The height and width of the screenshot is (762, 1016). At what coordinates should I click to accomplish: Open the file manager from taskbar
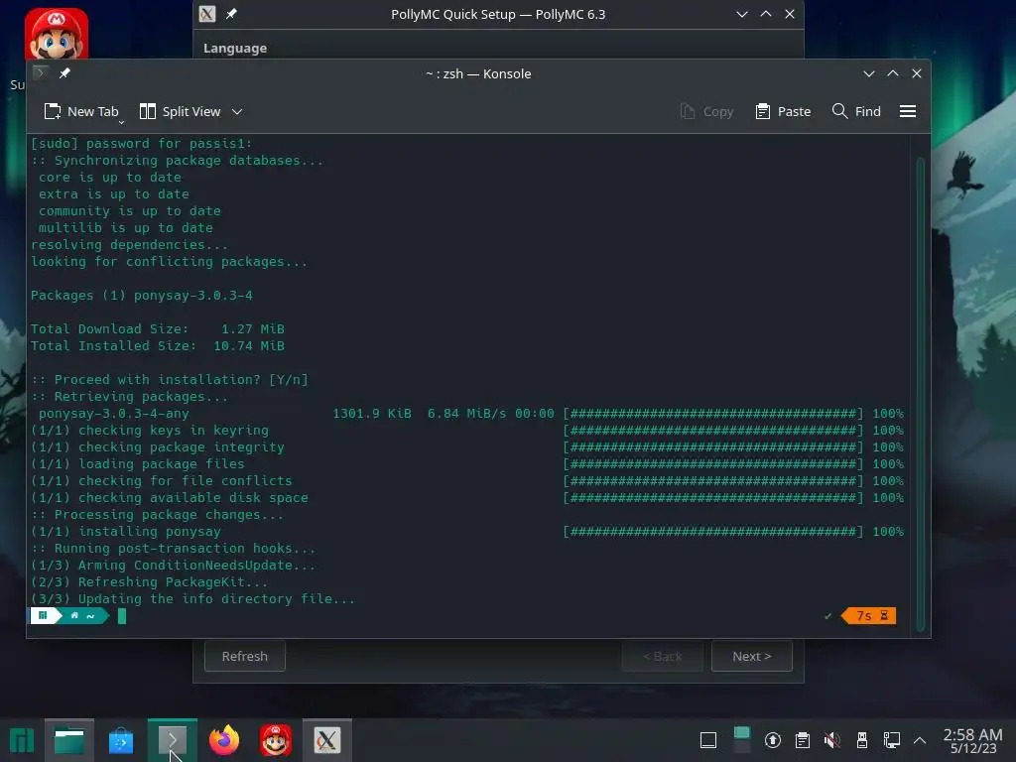[69, 740]
